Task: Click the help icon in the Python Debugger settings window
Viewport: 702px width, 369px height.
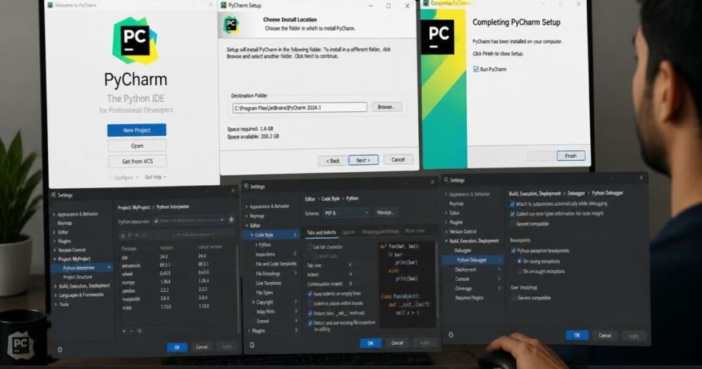Action: (x=451, y=335)
